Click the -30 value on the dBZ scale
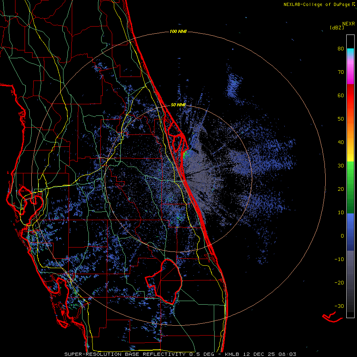 [x=339, y=306]
